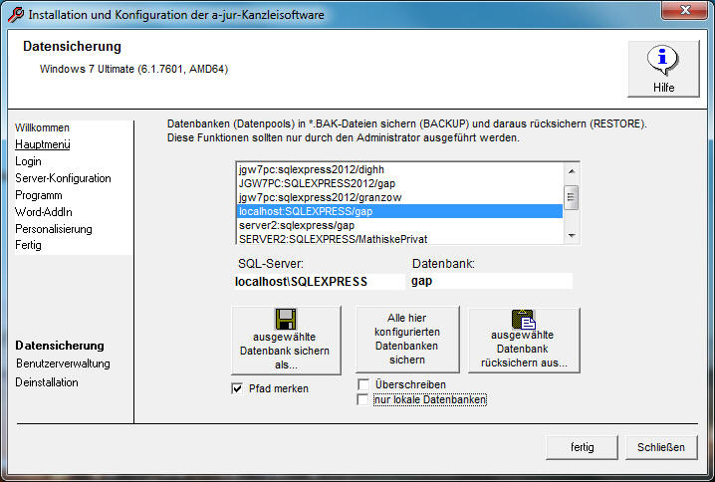Click the wrench app icon in title bar
715x482 pixels.
[x=16, y=15]
